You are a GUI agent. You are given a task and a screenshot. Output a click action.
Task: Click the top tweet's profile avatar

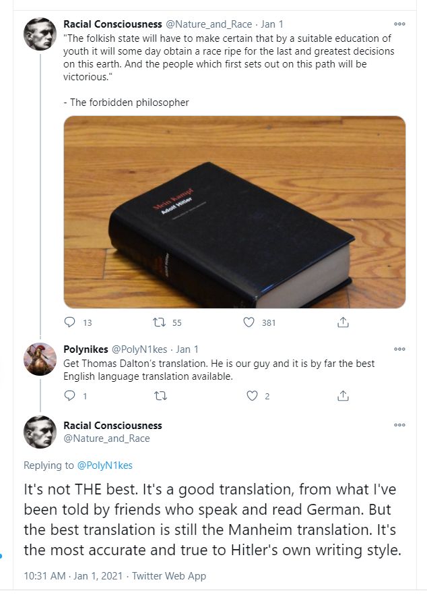tap(40, 34)
